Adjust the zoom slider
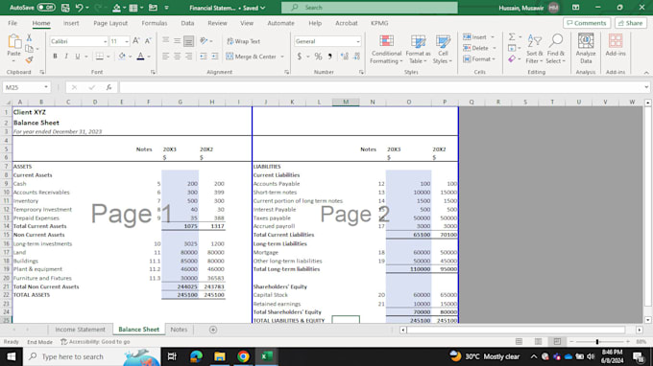Screen dimensions: 653x366 (597, 342)
